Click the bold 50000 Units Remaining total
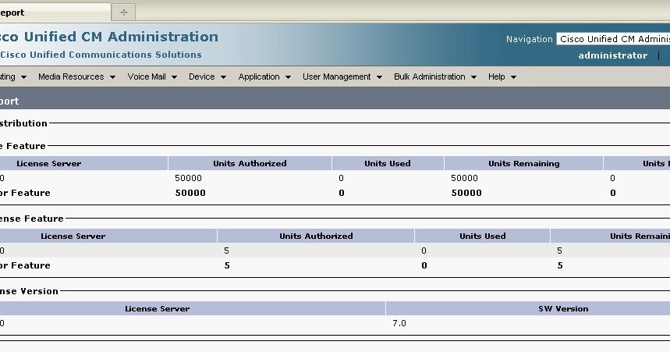670x352 pixels. (x=466, y=193)
